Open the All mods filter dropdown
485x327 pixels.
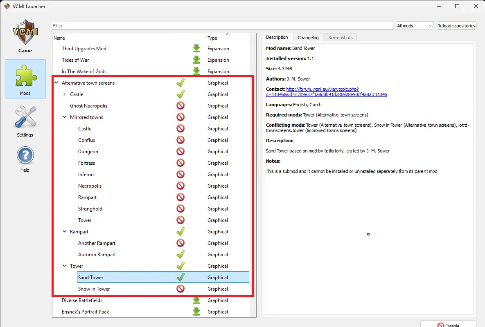tap(414, 26)
